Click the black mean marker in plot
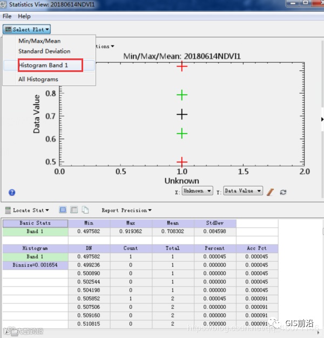This screenshot has width=324, height=338. coord(182,114)
